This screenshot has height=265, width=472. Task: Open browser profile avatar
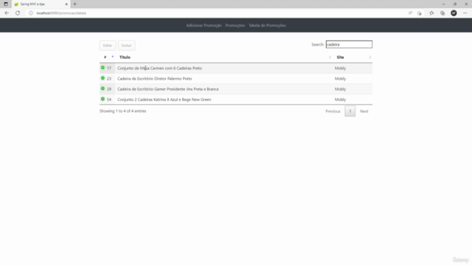[454, 13]
